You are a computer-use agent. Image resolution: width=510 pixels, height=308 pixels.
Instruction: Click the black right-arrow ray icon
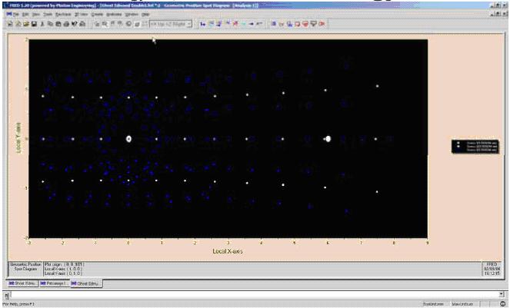[251, 24]
